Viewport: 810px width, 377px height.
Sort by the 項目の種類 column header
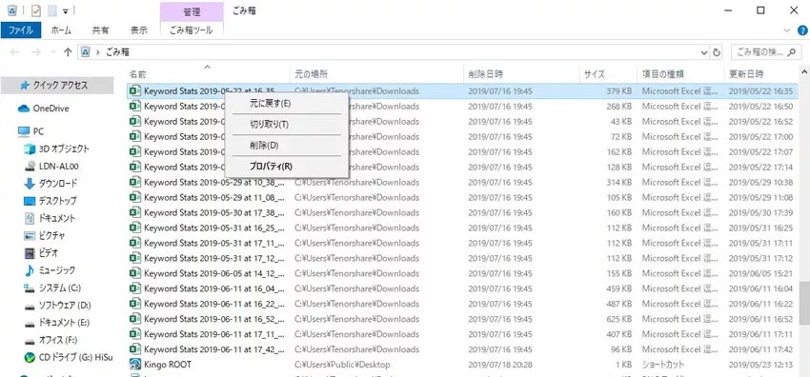point(679,74)
